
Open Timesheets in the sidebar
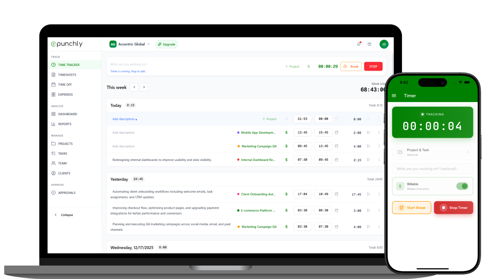click(67, 75)
